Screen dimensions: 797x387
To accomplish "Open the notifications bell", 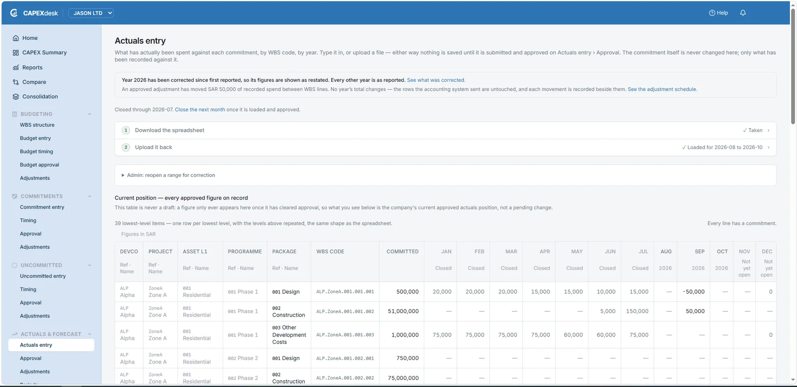I will (x=743, y=13).
